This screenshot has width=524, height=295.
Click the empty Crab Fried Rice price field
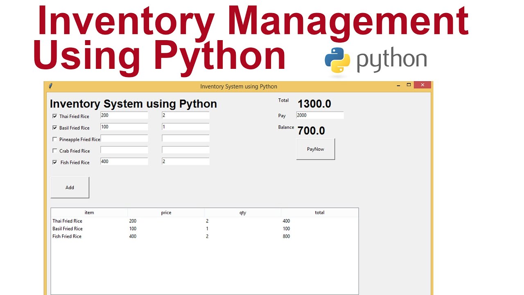coord(124,150)
